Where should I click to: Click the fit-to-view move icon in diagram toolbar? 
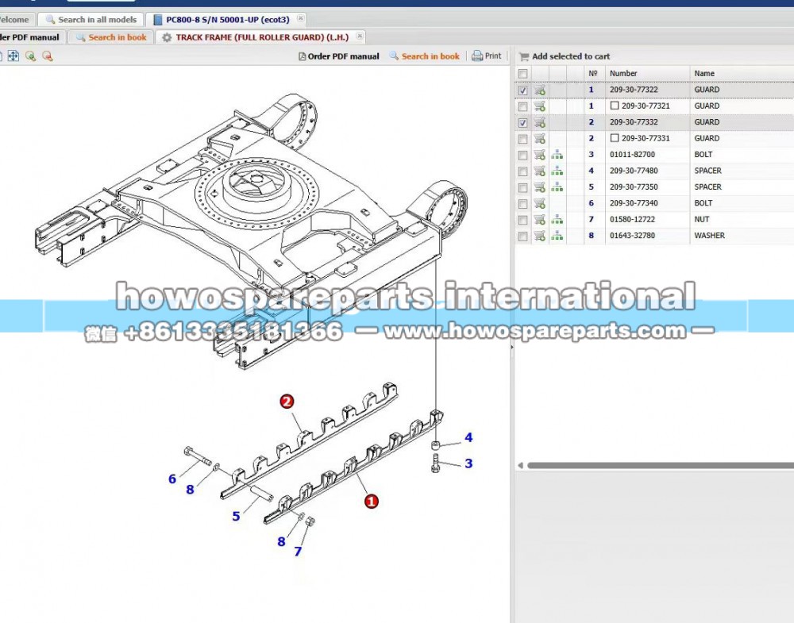(13, 56)
